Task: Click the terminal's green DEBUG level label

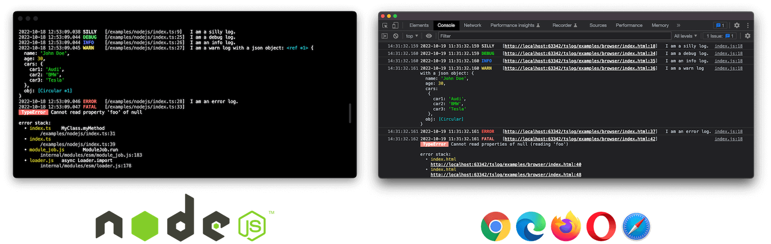Action: point(90,37)
